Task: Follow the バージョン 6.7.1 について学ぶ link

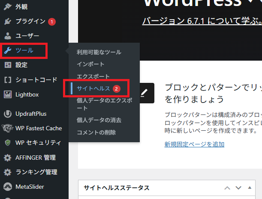Action: (x=202, y=20)
